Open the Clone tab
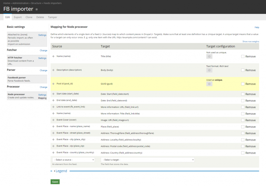Image resolution: width=266 pixels, height=186 pixels. pos(29,17)
